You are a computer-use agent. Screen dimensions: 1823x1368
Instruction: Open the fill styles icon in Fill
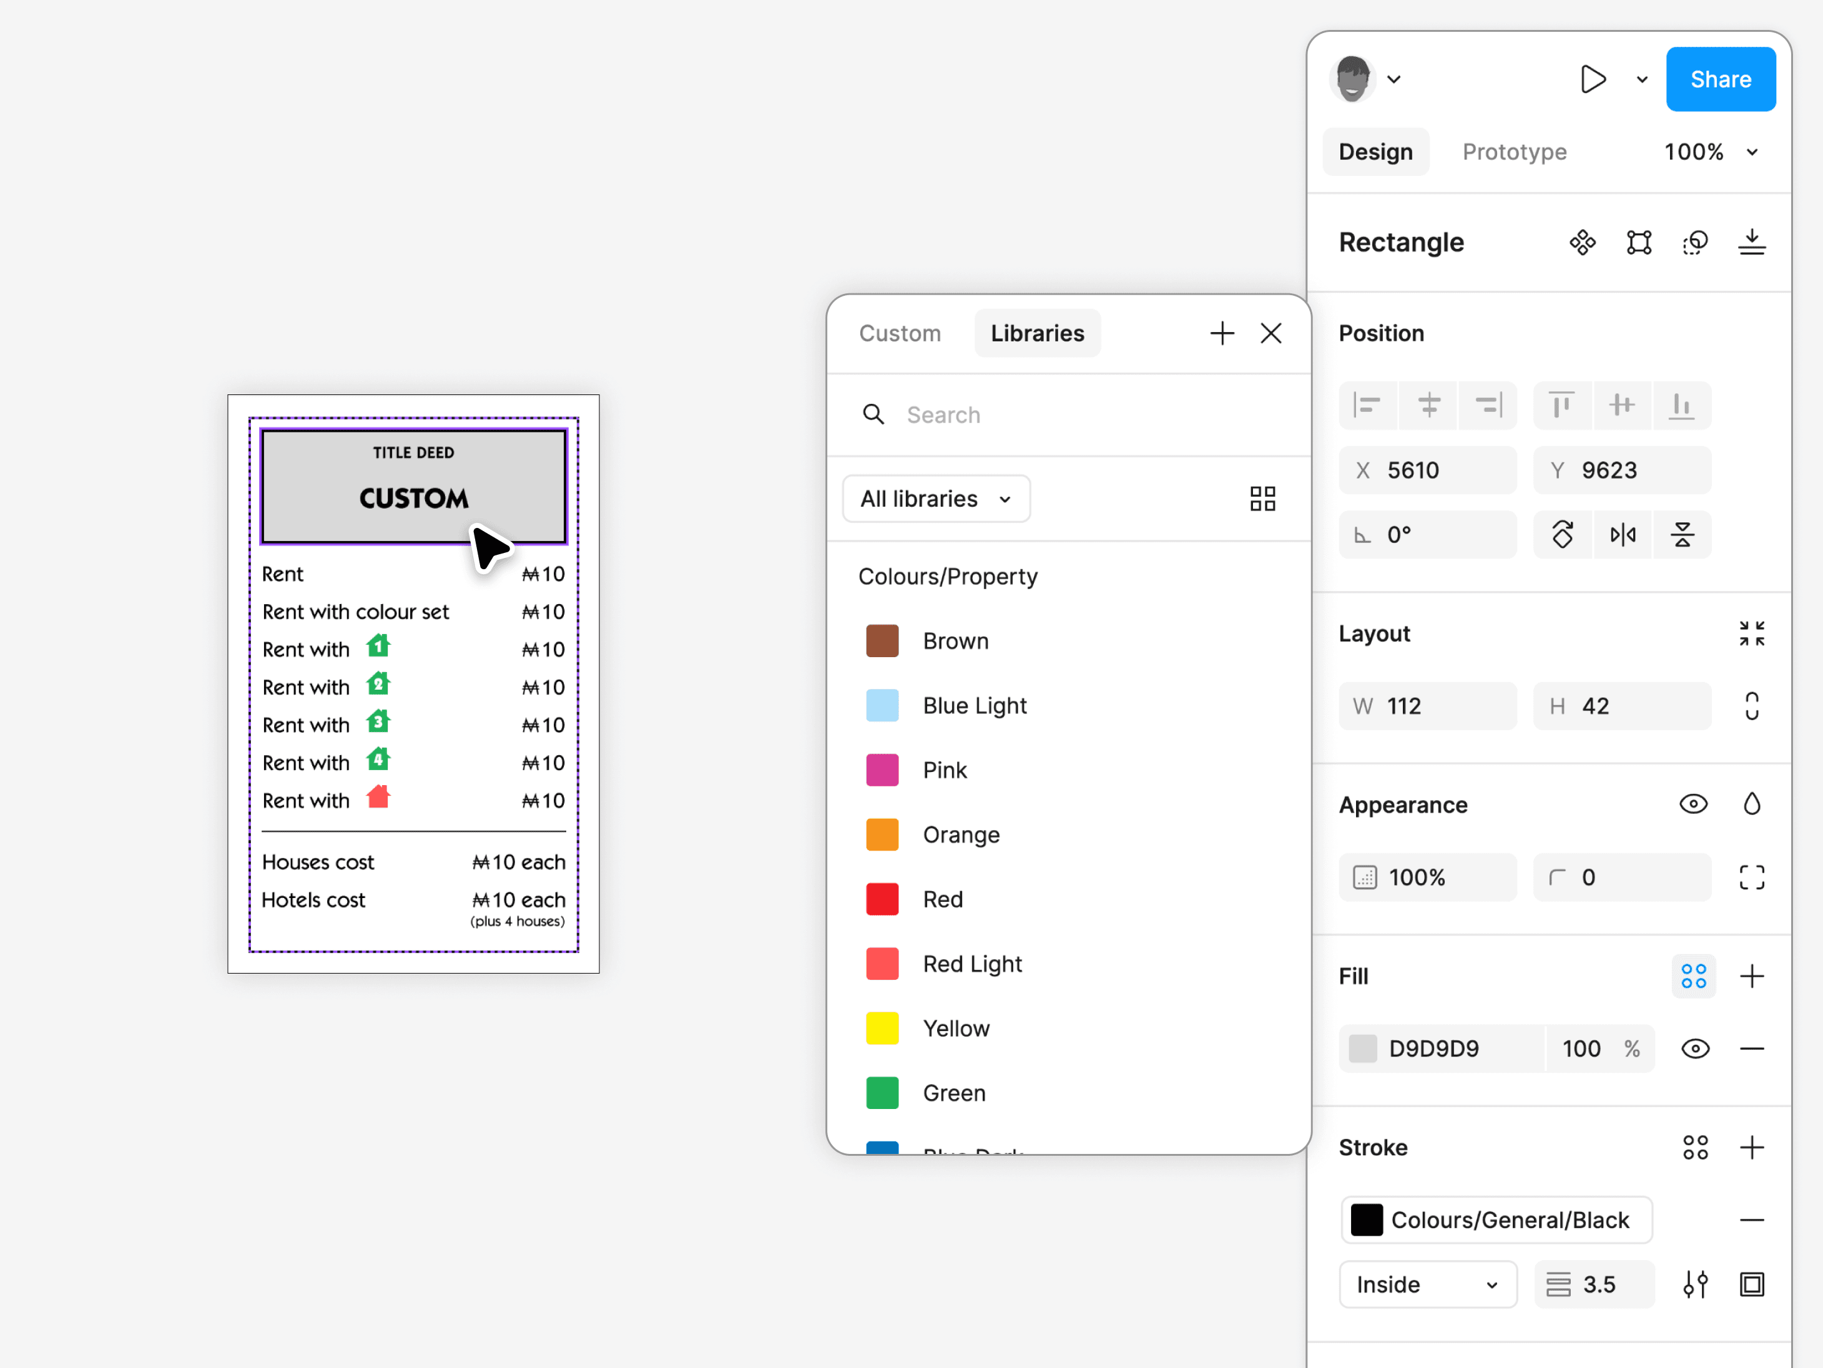1693,977
